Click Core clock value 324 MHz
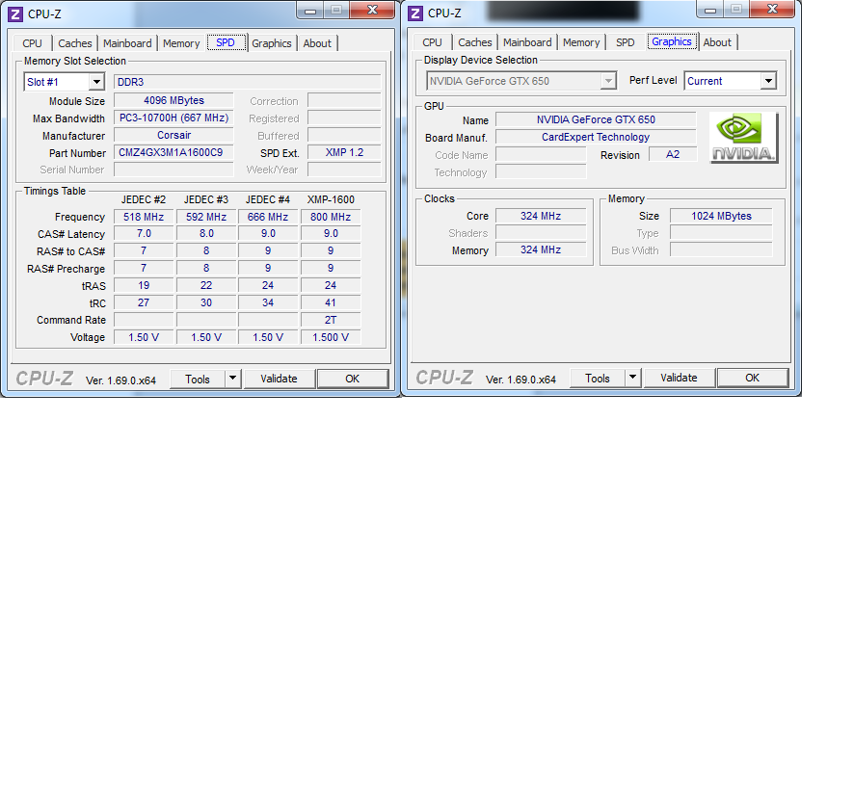The width and height of the screenshot is (854, 812). [541, 216]
